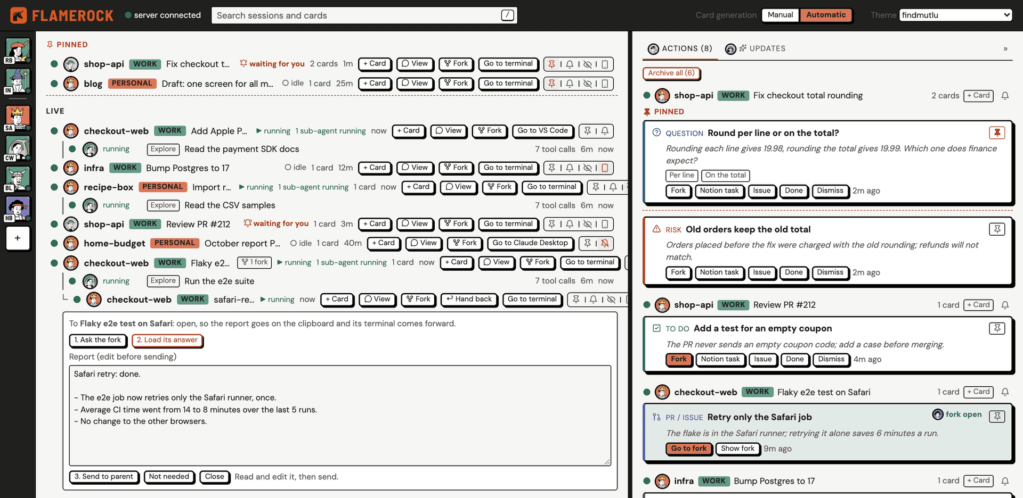The image size is (1023, 498).
Task: Click Hand back on the safari-re fork row
Action: [x=469, y=300]
